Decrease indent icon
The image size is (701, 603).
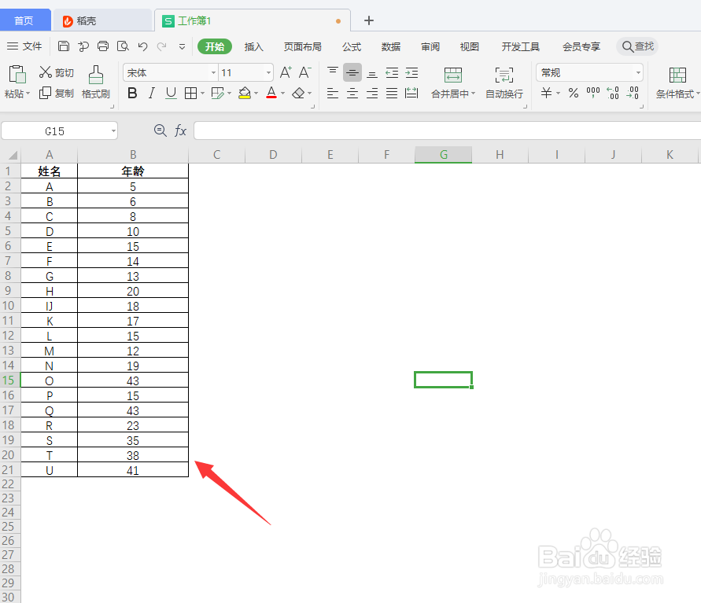392,72
